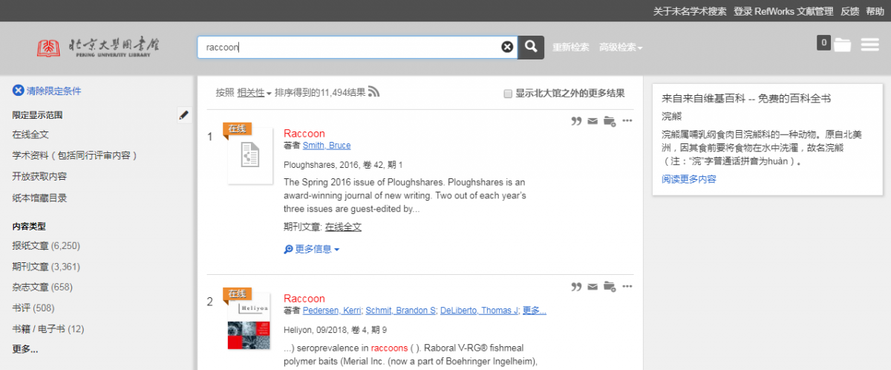Filter by 书评 (508)
The height and width of the screenshot is (370, 891).
point(33,308)
